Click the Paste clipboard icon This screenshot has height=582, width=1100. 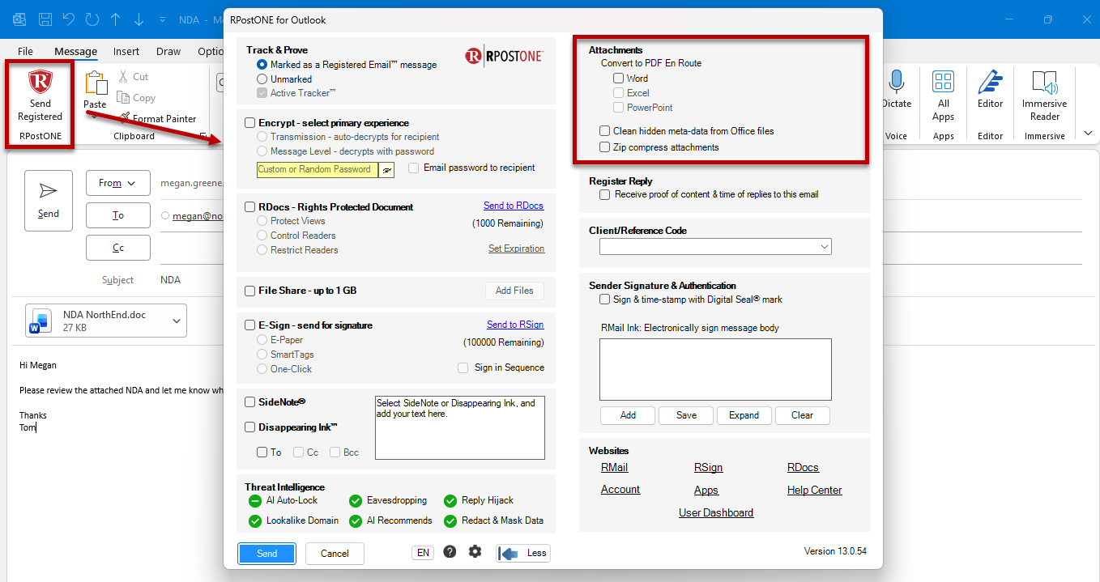(96, 83)
